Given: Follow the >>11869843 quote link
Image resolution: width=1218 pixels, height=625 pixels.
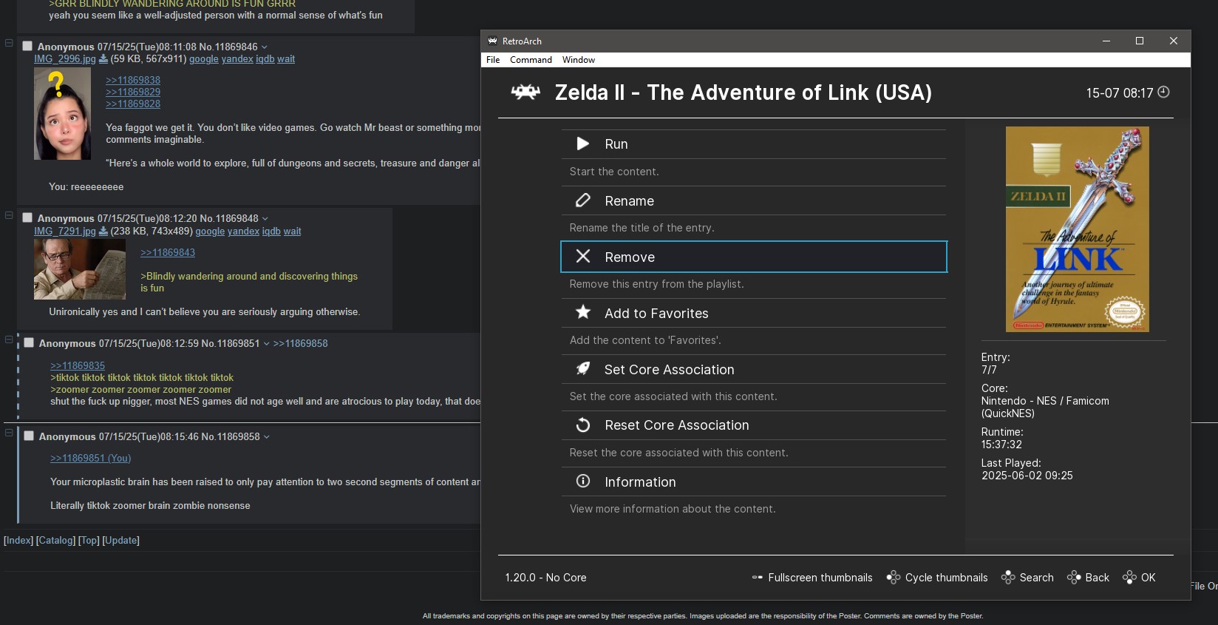Looking at the screenshot, I should (x=168, y=252).
